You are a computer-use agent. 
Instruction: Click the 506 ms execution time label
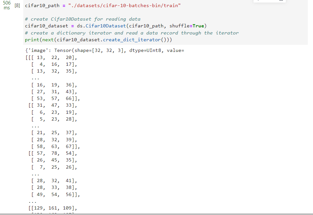(x=7, y=5)
